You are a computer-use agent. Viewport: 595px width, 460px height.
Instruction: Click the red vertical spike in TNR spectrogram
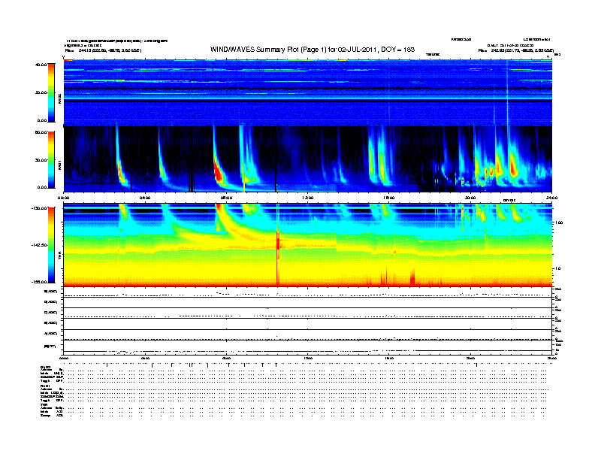(x=278, y=250)
